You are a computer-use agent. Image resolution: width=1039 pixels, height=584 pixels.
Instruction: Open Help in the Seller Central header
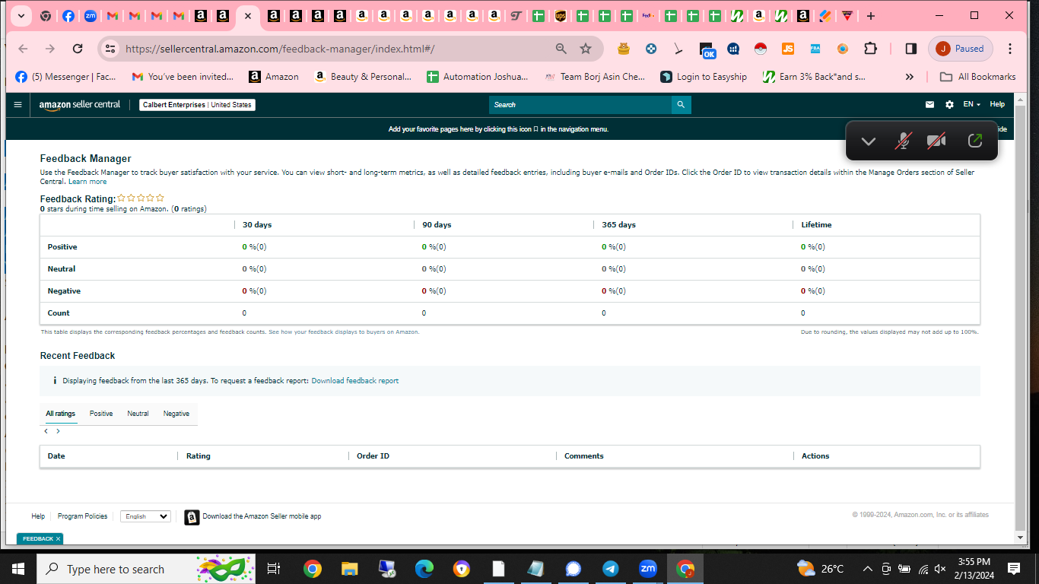point(997,105)
